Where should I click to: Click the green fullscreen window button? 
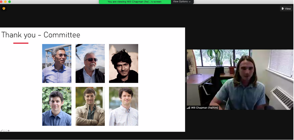coord(10,2)
